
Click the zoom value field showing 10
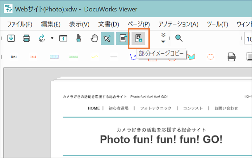(x=248, y=38)
